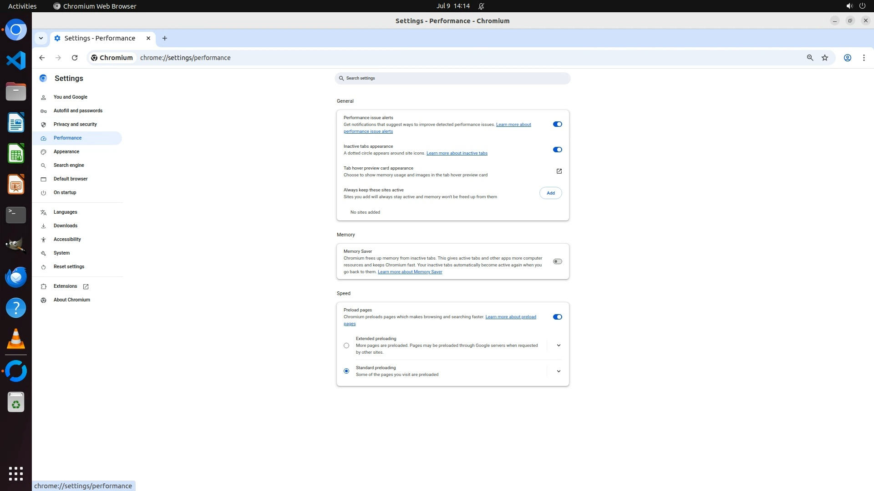
Task: Disable Performance issue alerts toggle
Action: click(x=557, y=124)
